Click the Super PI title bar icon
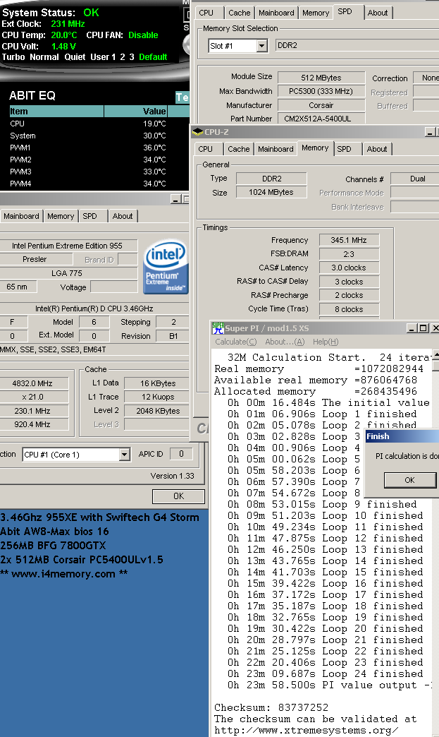The width and height of the screenshot is (439, 737). 218,328
